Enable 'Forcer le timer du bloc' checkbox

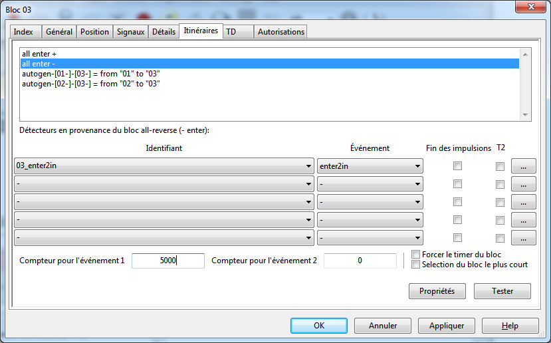point(416,255)
